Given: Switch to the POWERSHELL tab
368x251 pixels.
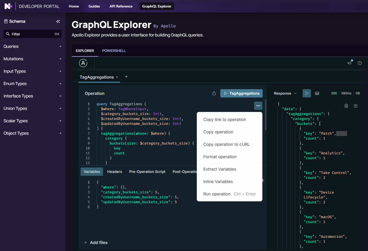Looking at the screenshot, I should 114,51.
